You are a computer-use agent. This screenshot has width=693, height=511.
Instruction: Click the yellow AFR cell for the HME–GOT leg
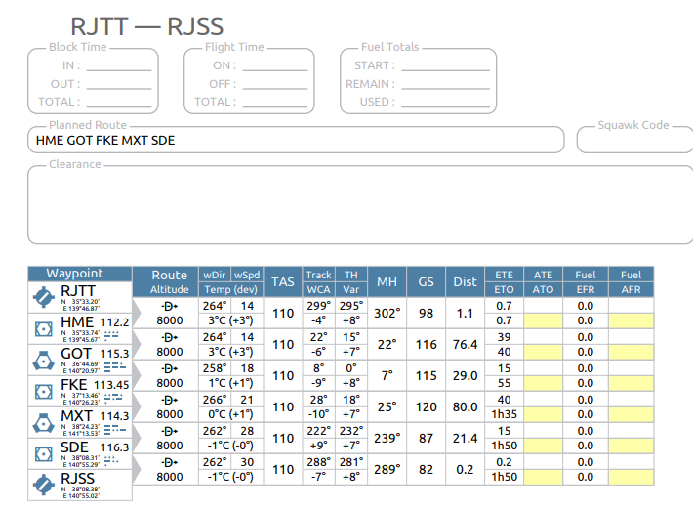coord(631,352)
